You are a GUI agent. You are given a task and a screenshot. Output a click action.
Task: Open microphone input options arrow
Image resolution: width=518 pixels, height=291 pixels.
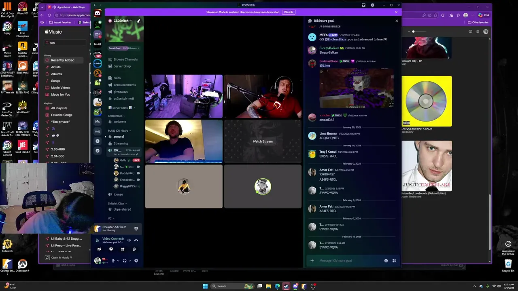pos(118,261)
